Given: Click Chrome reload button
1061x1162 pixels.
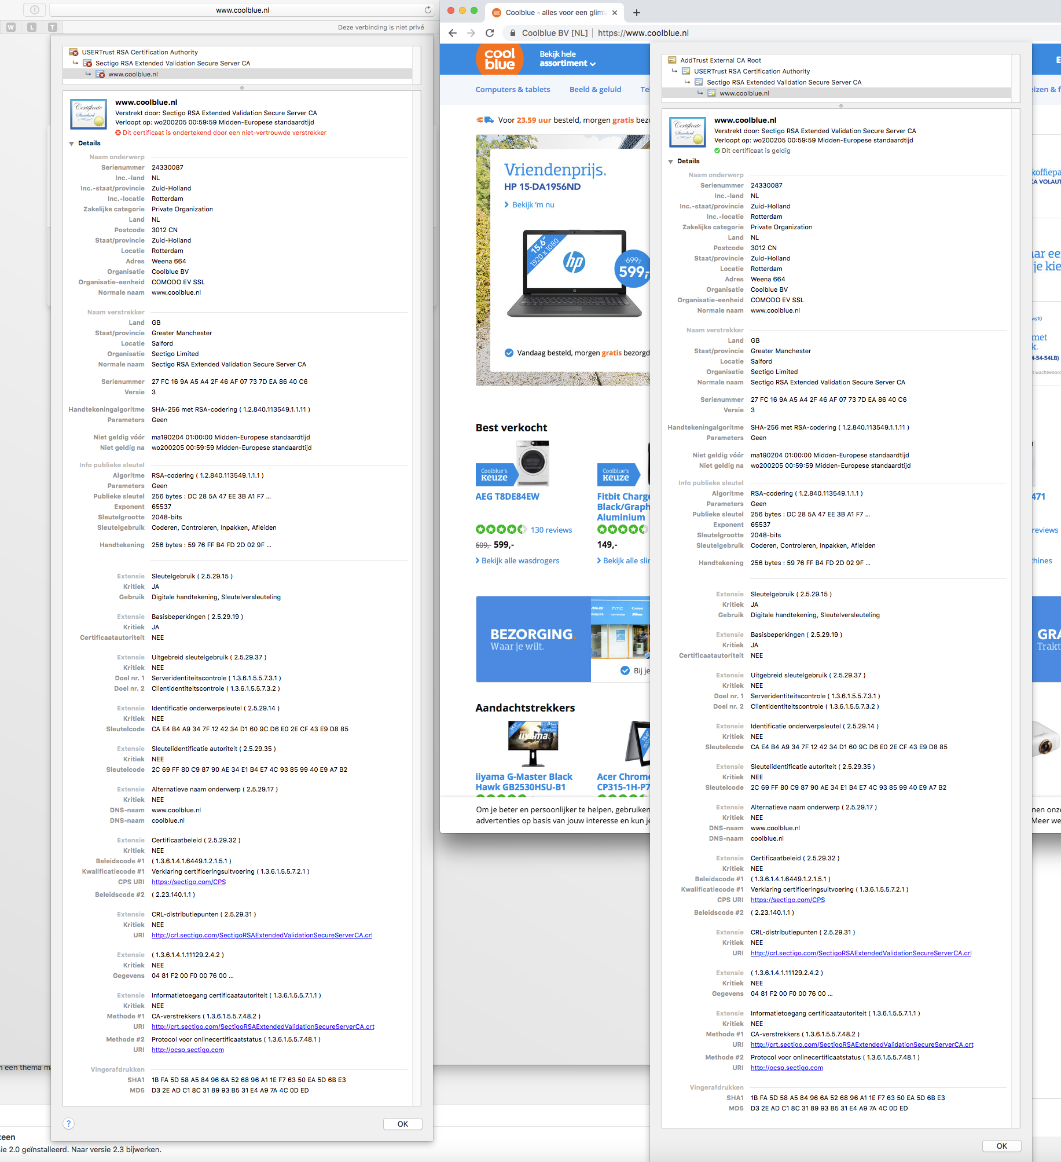Looking at the screenshot, I should [x=490, y=33].
